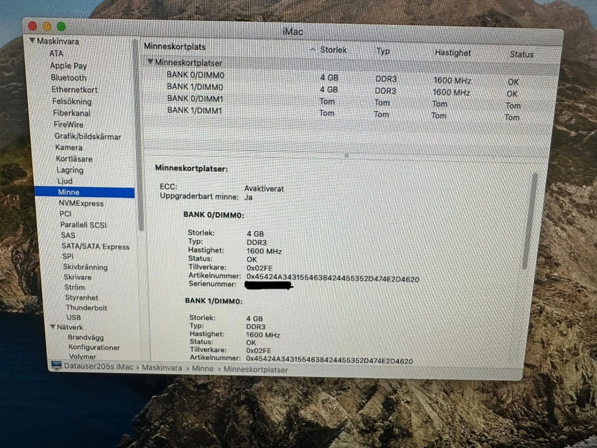Click the Avaktiverat ECC value

pos(264,189)
